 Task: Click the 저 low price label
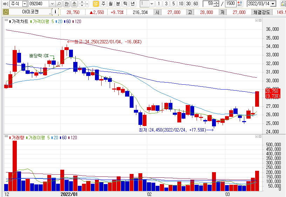pyautogui.click(x=222, y=12)
